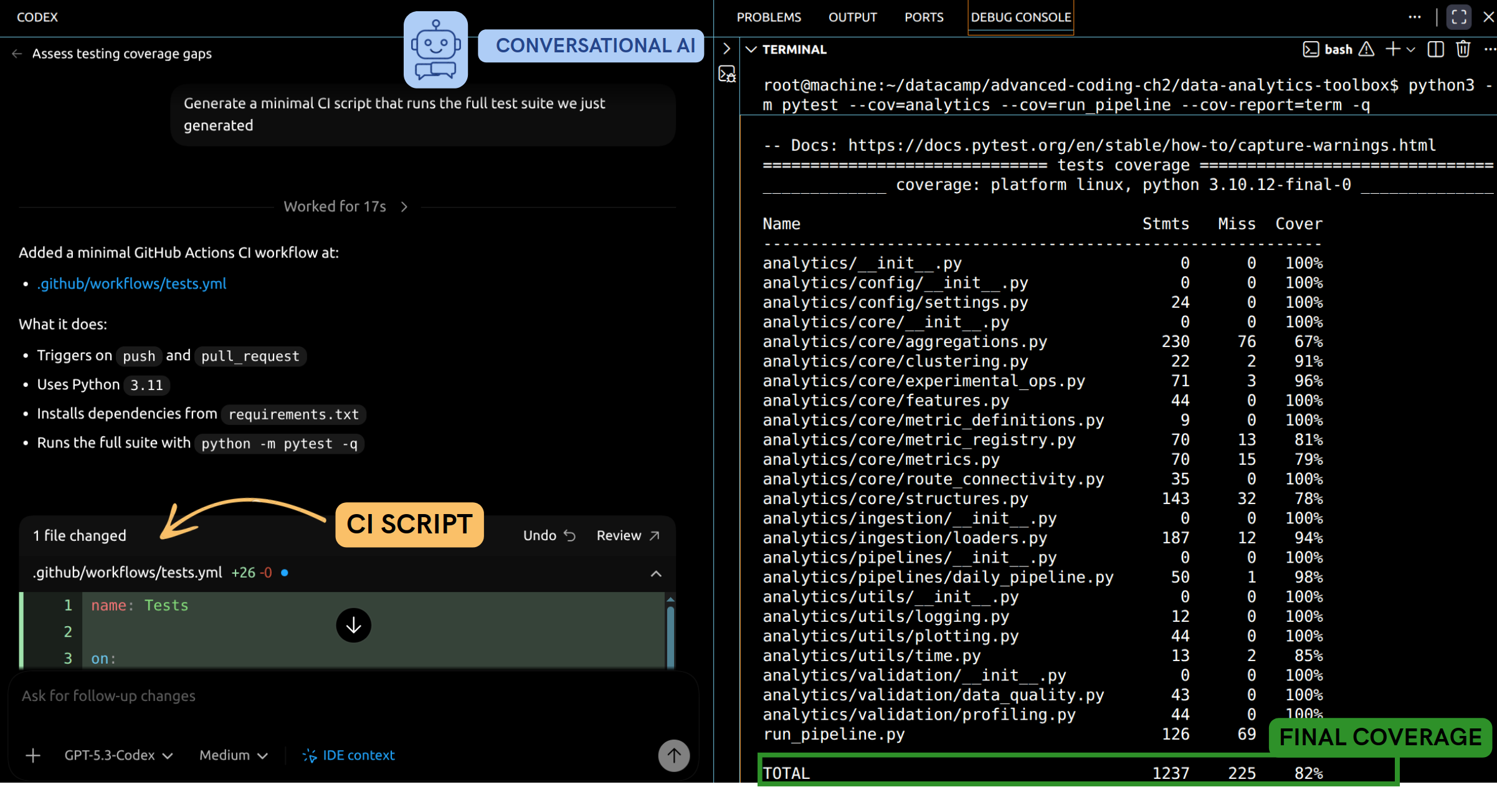
Task: Collapse the TERMINAL section chevron
Action: (751, 49)
